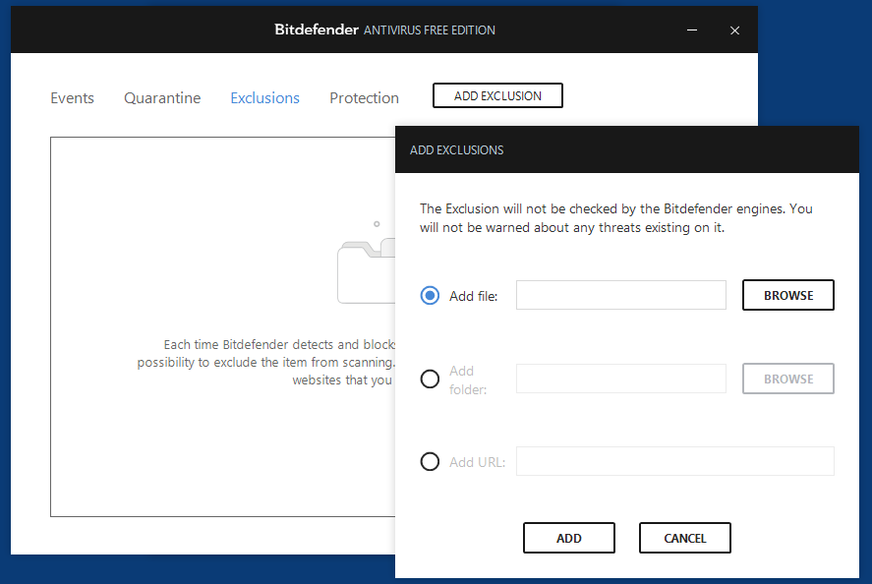Select the Exclusions tab
The height and width of the screenshot is (584, 872).
[x=264, y=98]
